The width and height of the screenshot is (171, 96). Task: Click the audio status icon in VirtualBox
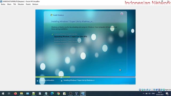pyautogui.click(x=145, y=90)
